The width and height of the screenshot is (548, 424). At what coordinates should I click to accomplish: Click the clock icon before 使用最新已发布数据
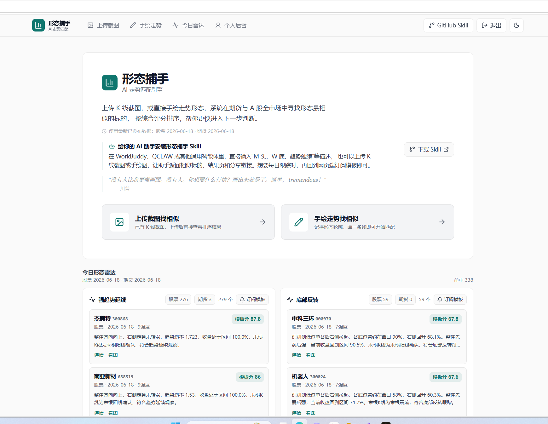point(104,131)
